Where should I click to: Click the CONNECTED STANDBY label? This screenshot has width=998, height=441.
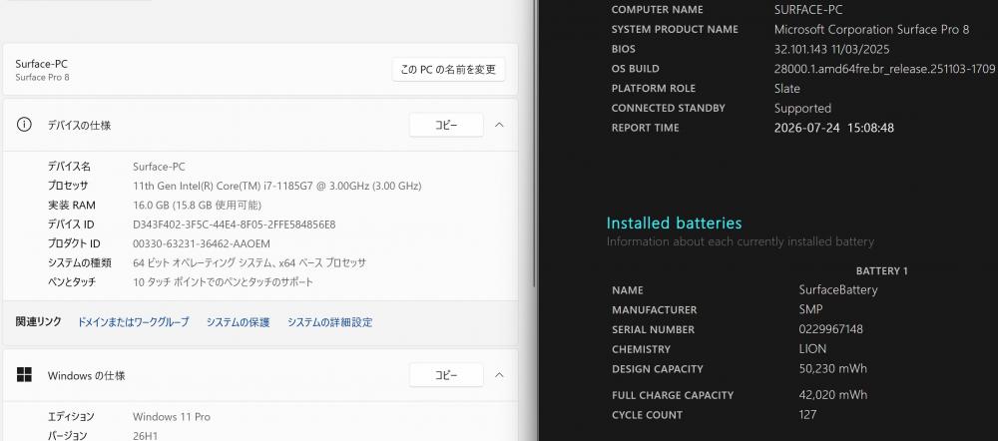tap(669, 108)
